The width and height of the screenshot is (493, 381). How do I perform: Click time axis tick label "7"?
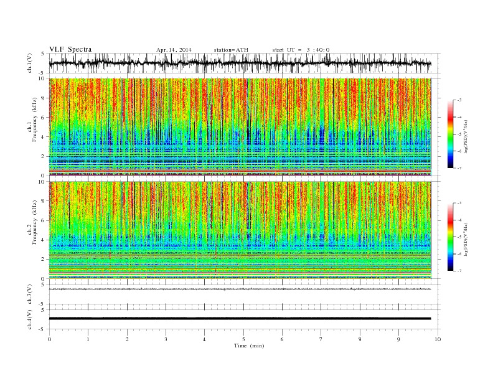[321, 339]
